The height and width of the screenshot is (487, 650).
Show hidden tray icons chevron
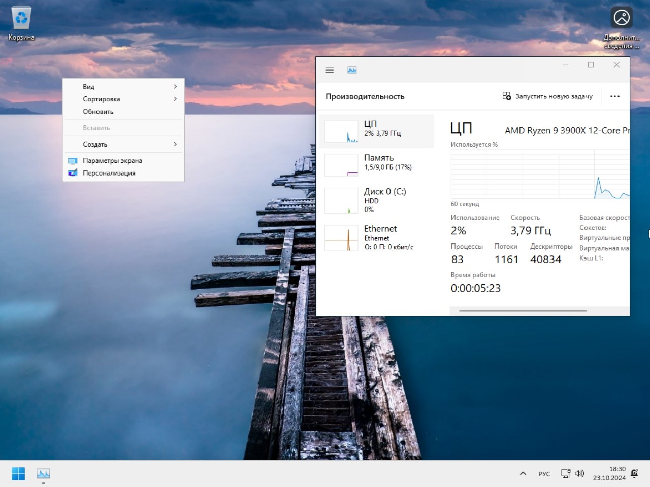pyautogui.click(x=523, y=473)
